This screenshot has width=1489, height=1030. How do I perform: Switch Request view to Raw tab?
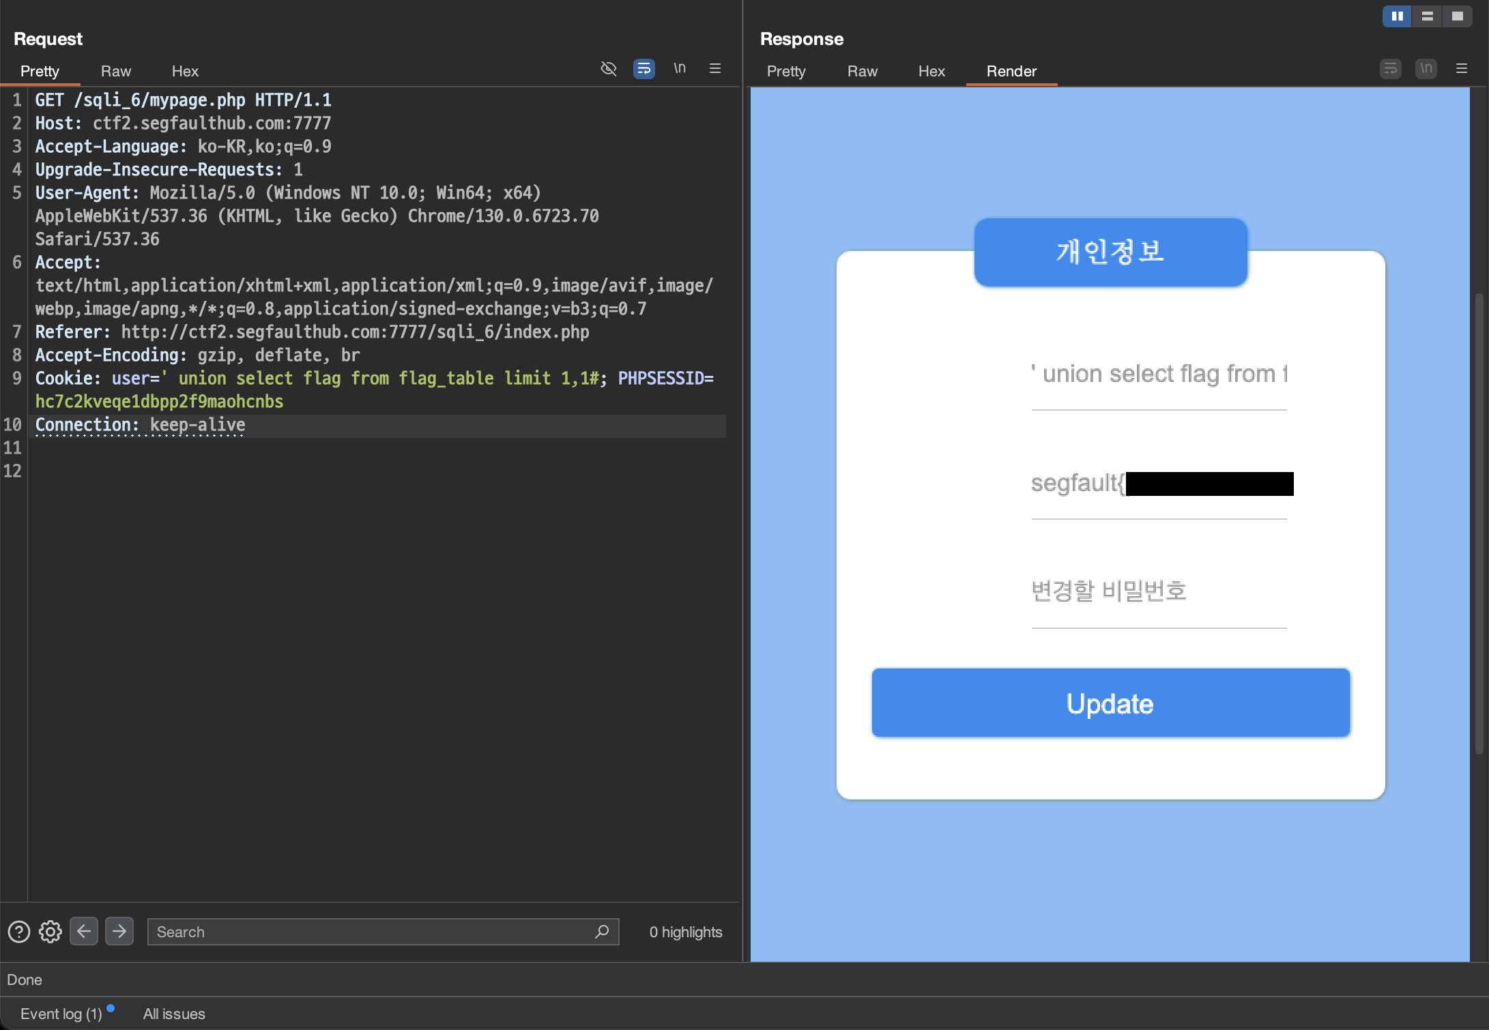pyautogui.click(x=115, y=71)
